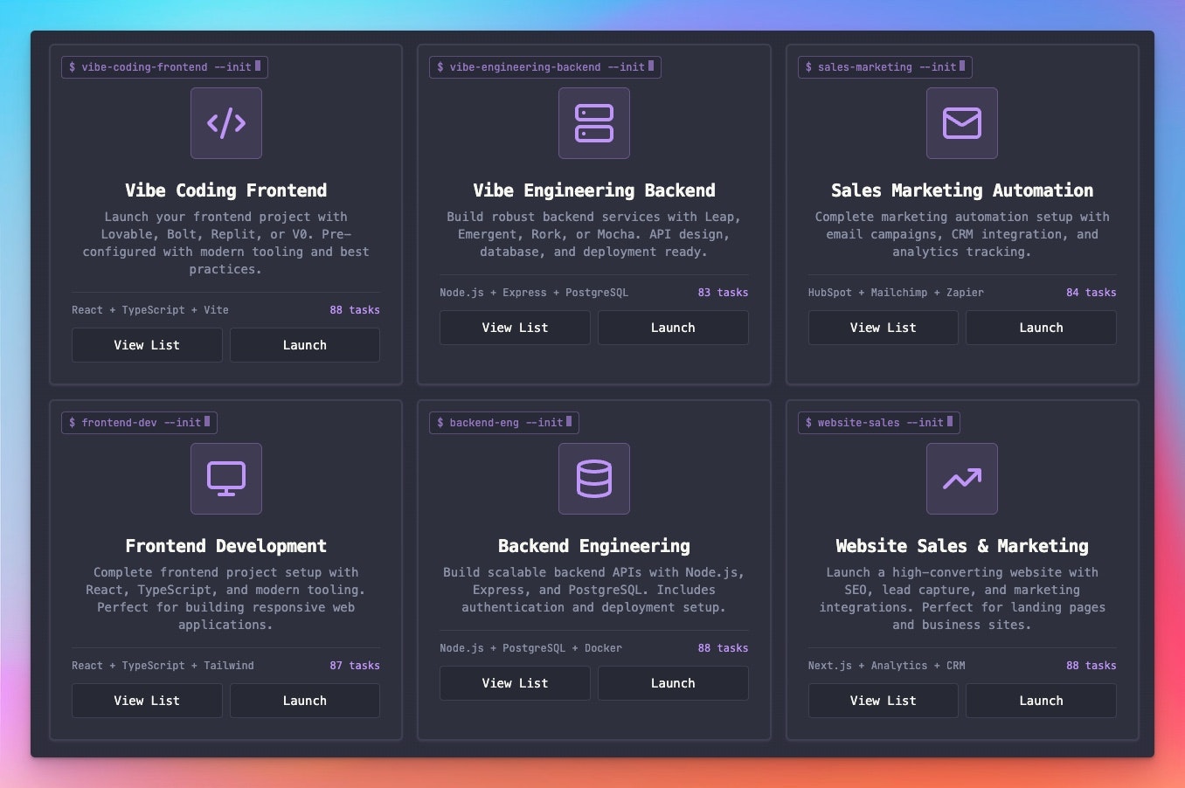The image size is (1185, 788).
Task: Open View List for Website Sales & Marketing
Action: point(883,700)
